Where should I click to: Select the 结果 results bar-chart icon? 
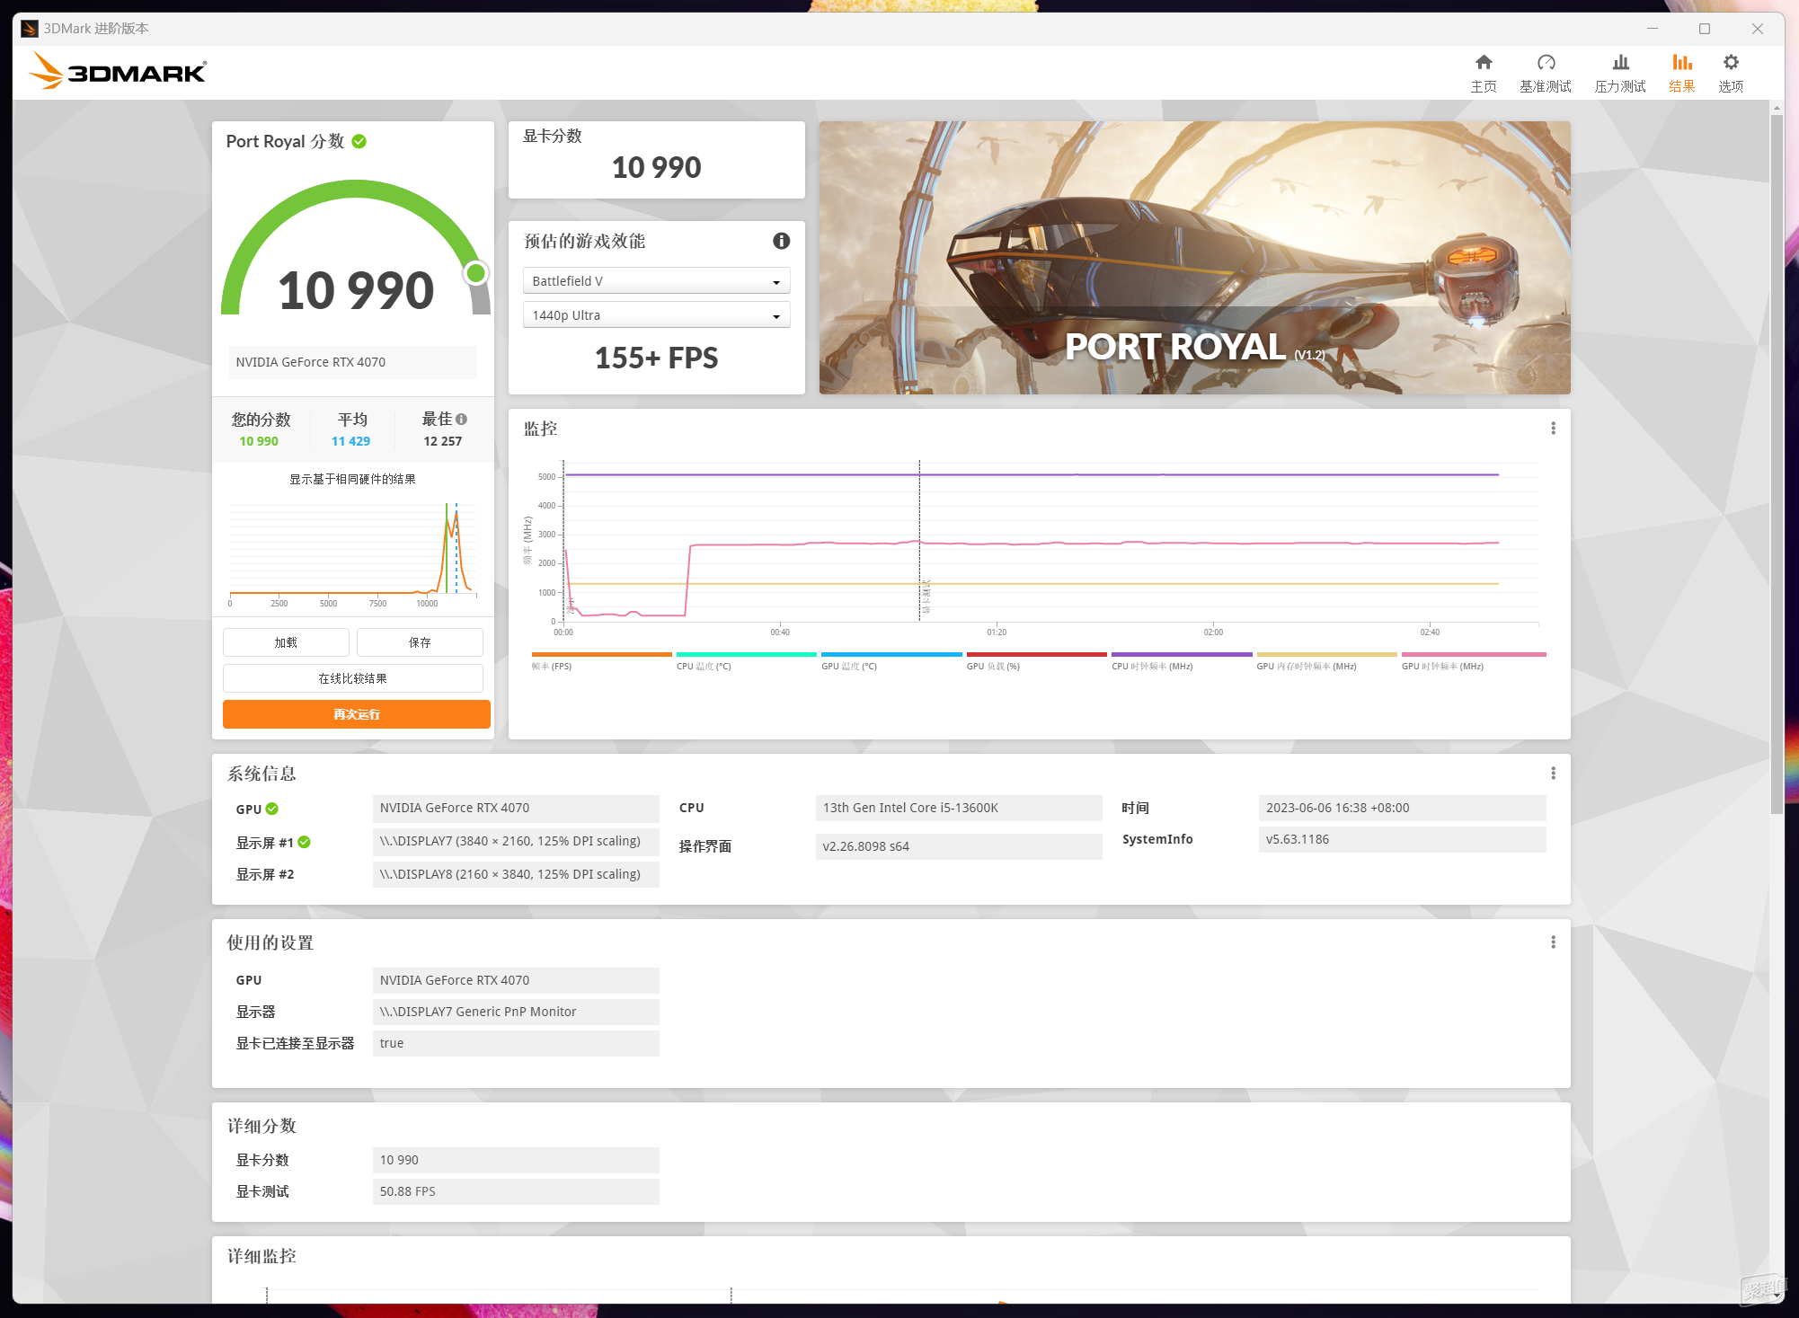point(1681,73)
